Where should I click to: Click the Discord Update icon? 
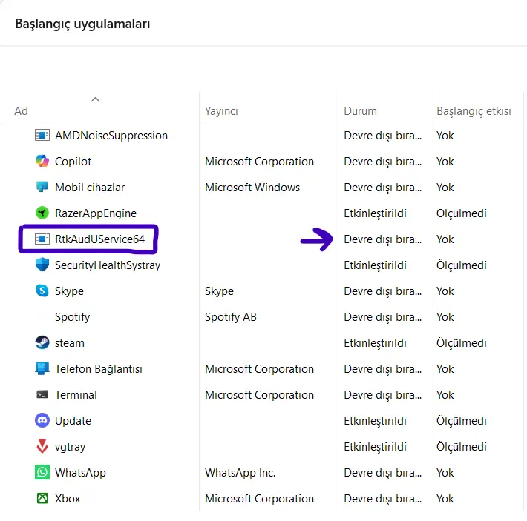click(x=42, y=421)
